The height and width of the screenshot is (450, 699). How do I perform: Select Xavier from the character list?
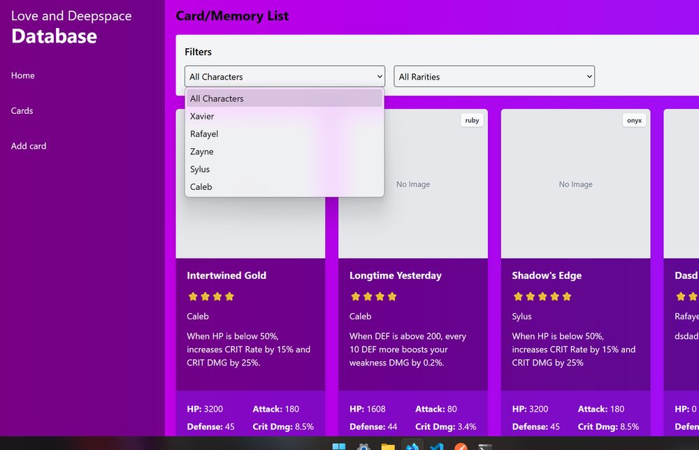pyautogui.click(x=284, y=116)
